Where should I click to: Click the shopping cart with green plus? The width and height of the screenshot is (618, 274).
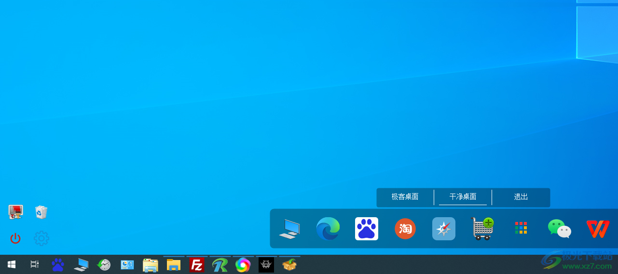pos(482,229)
